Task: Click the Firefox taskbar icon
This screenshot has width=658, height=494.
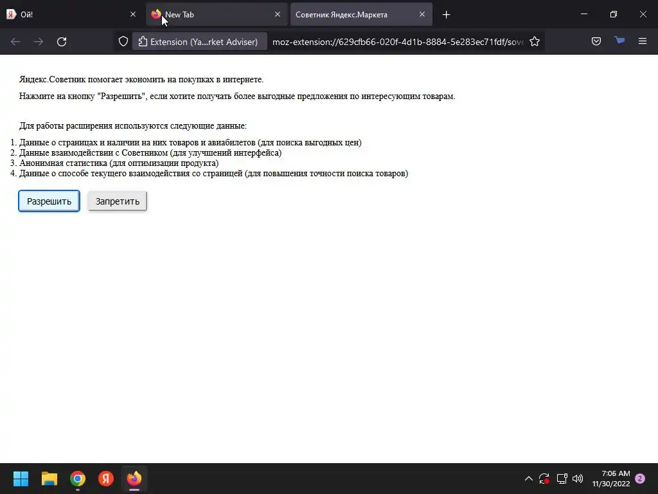Action: point(134,479)
